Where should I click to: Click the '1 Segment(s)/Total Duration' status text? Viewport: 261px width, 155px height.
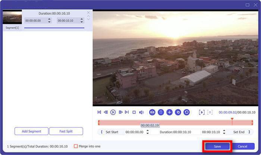pos(37,146)
